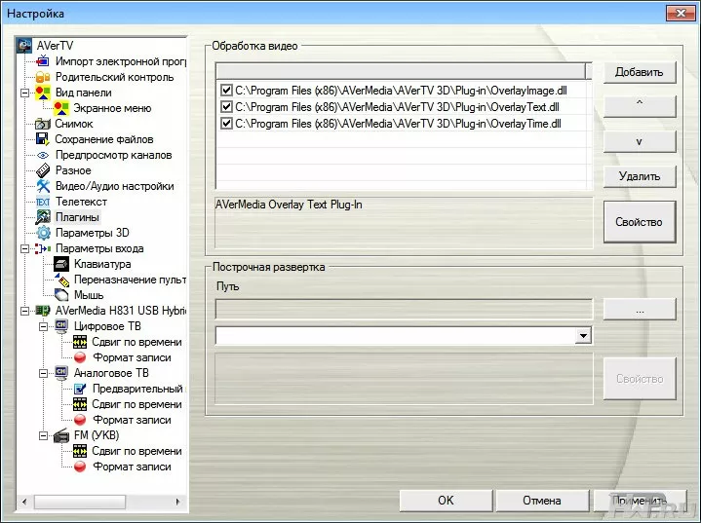Click the Родительский контроль lock icon
The image size is (701, 523).
43,77
